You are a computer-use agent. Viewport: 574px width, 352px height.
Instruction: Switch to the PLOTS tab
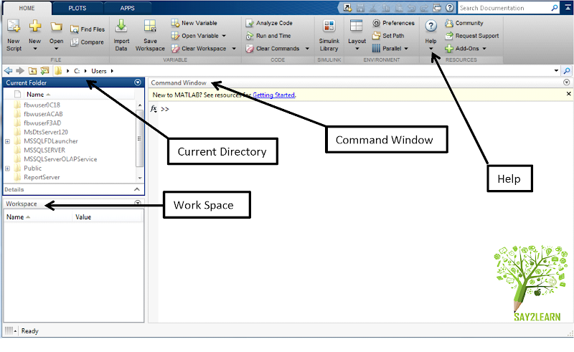point(77,8)
